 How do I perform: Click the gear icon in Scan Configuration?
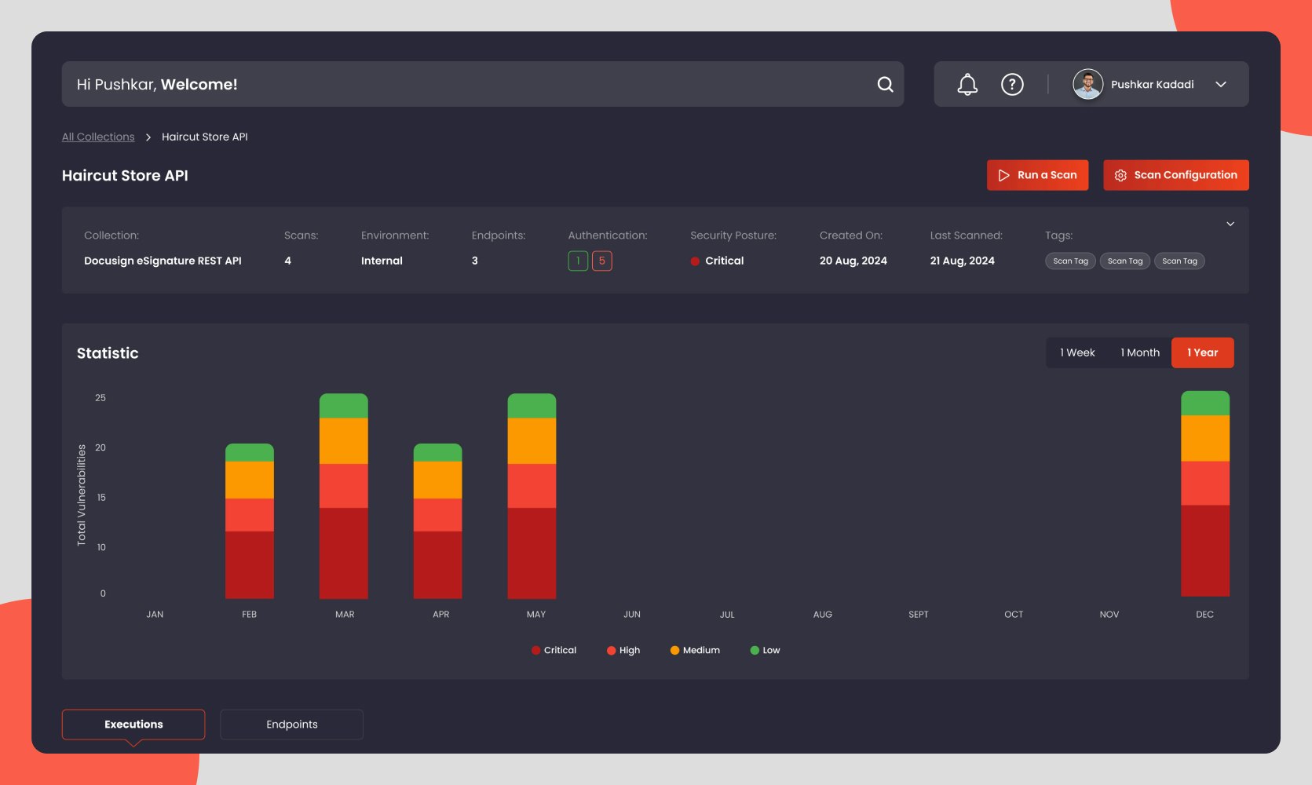[1120, 175]
